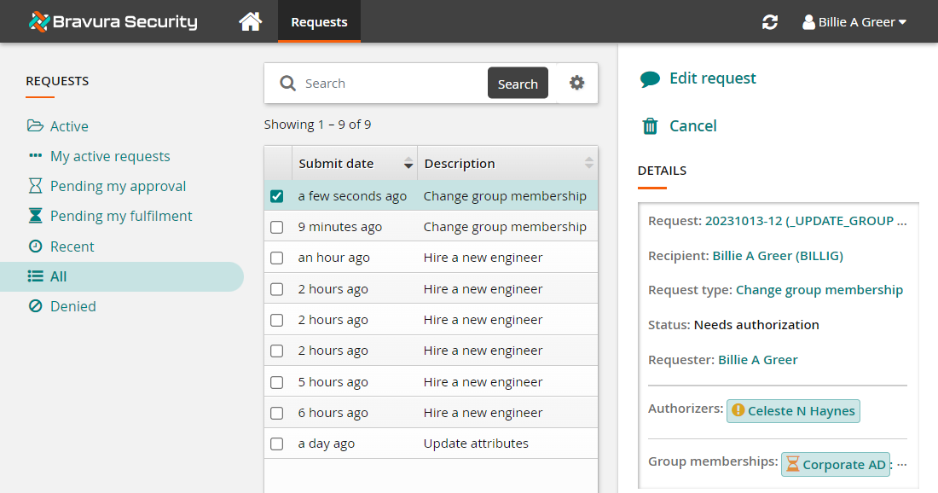Click the trash icon to cancel request
Viewport: 938px width, 493px height.
point(650,126)
